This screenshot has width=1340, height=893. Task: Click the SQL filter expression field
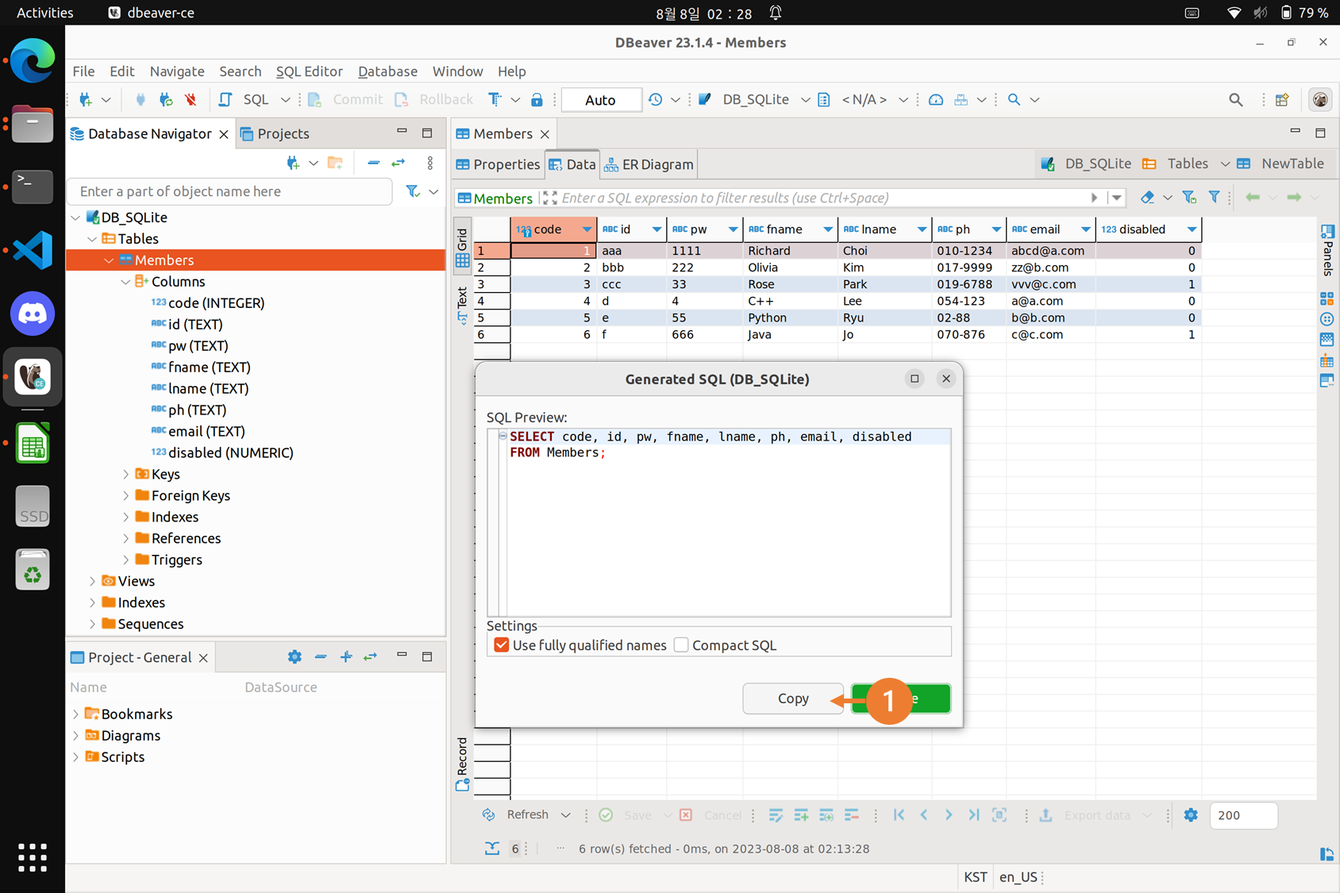pyautogui.click(x=822, y=198)
